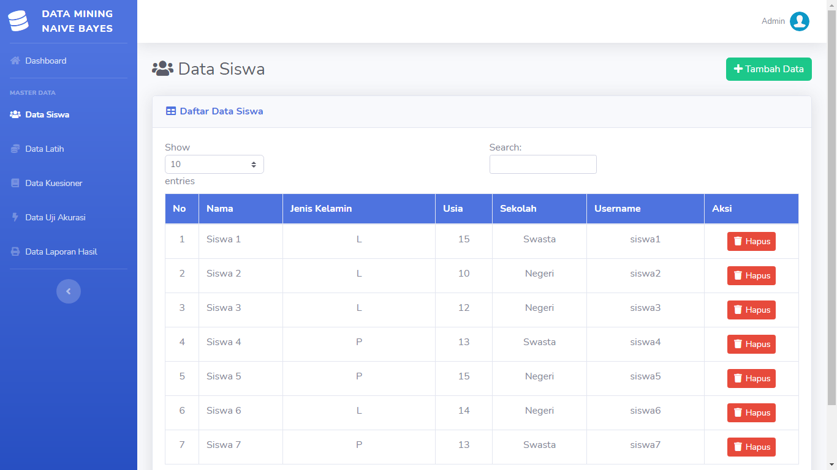837x470 pixels.
Task: Go to Data Latih page
Action: click(x=69, y=149)
